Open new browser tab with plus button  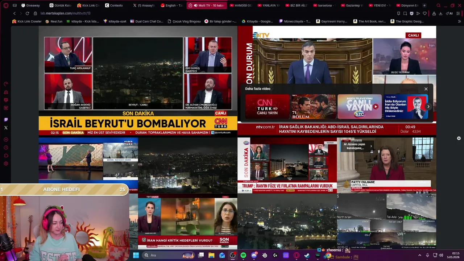coord(424,5)
